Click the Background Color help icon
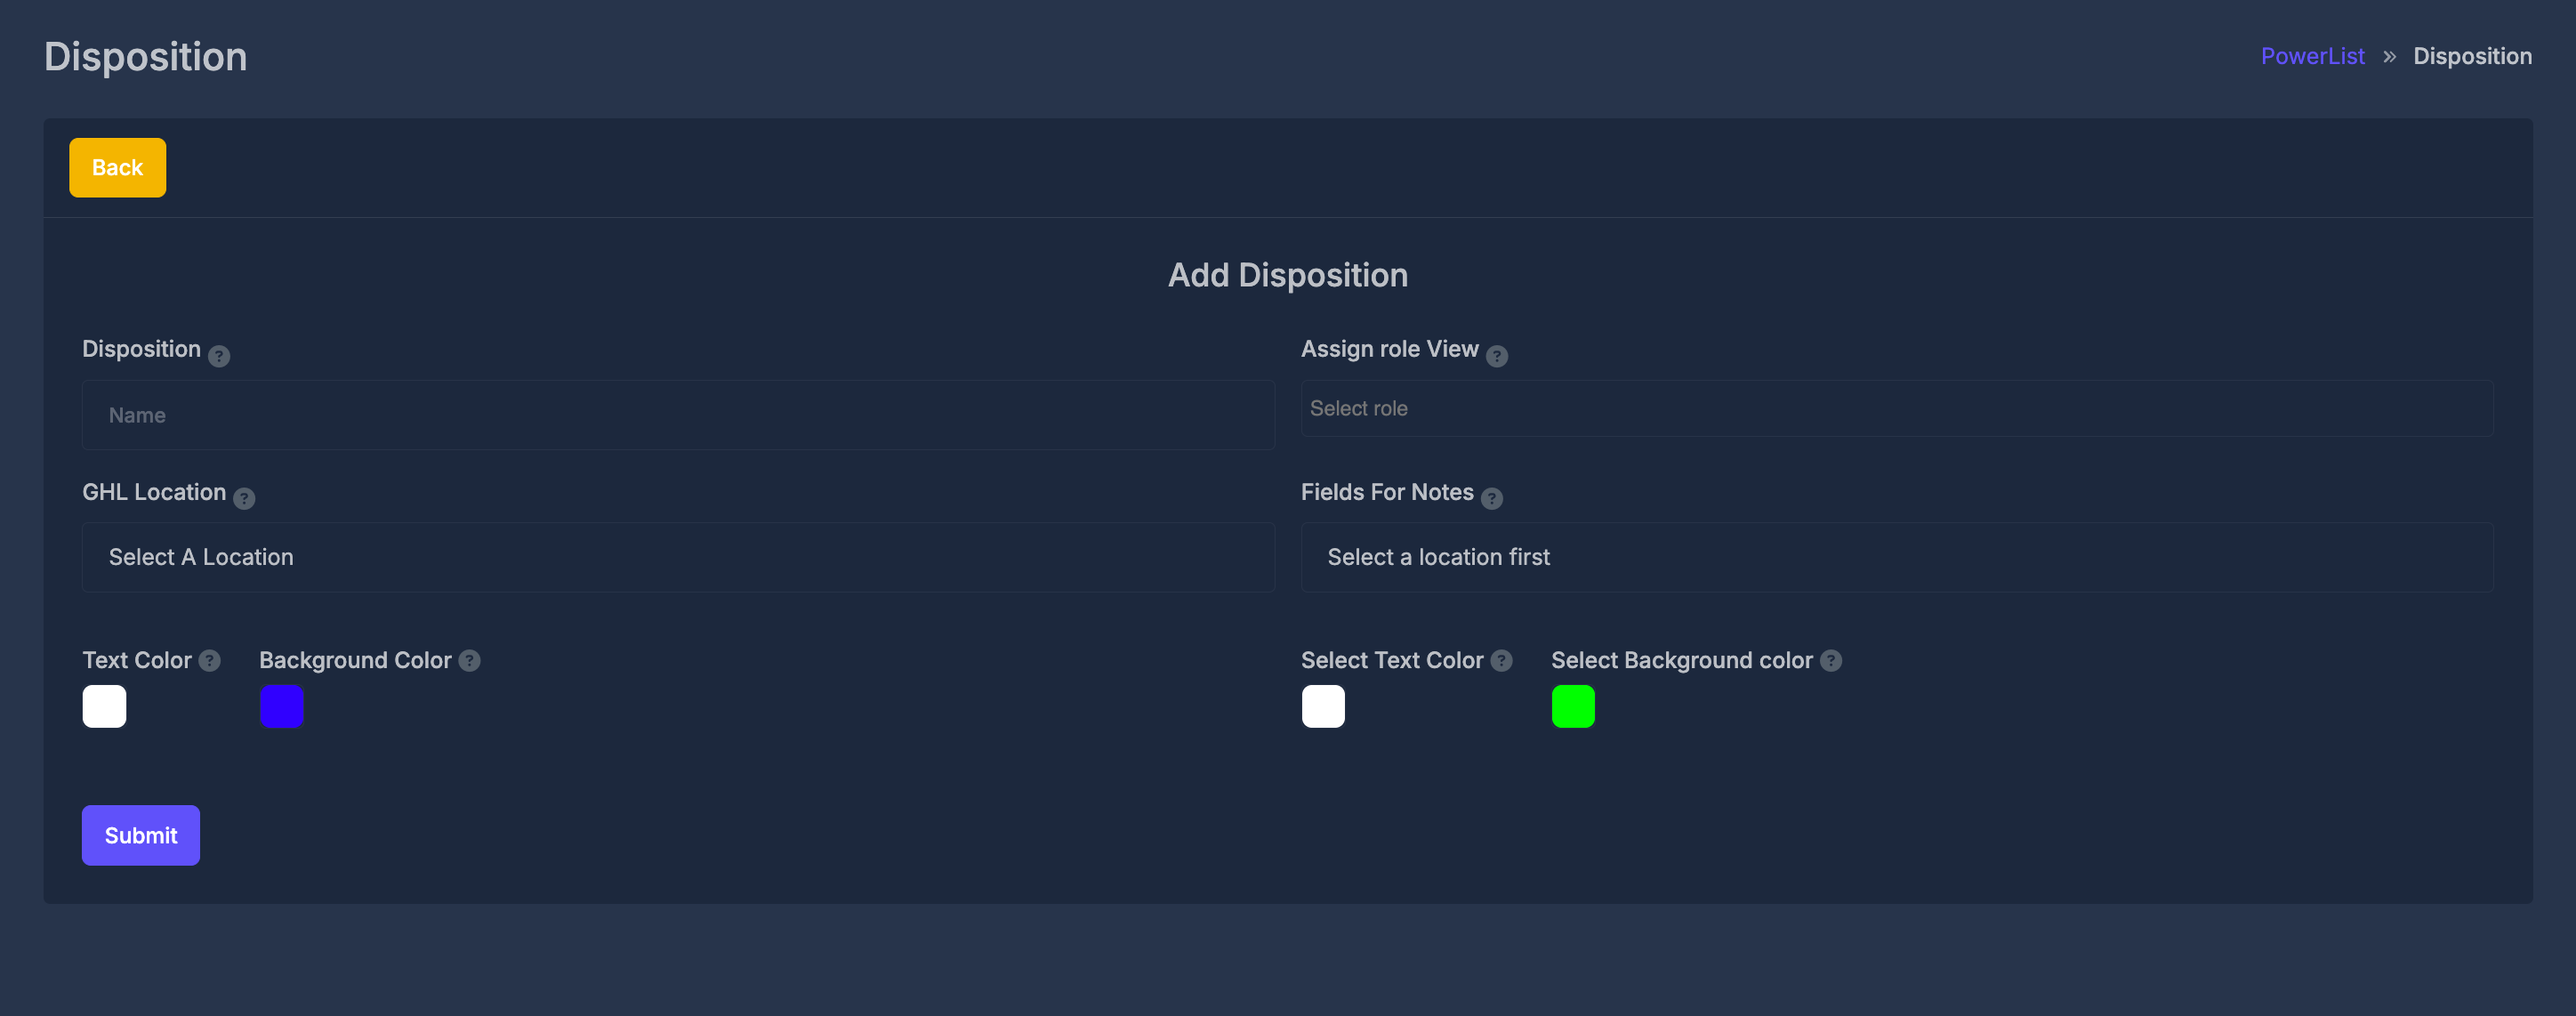This screenshot has width=2576, height=1016. click(468, 660)
